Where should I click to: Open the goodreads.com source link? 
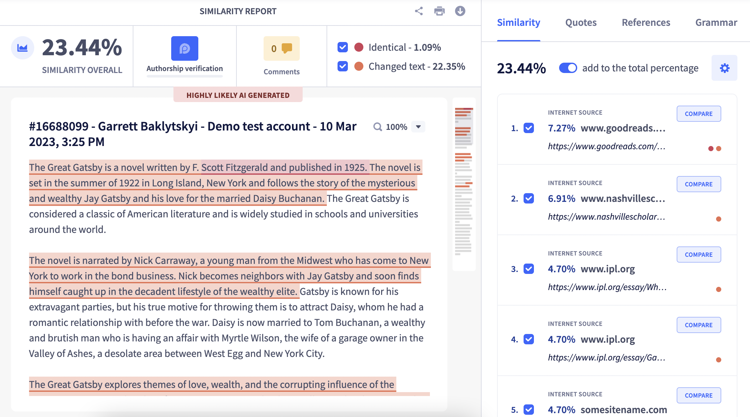606,146
